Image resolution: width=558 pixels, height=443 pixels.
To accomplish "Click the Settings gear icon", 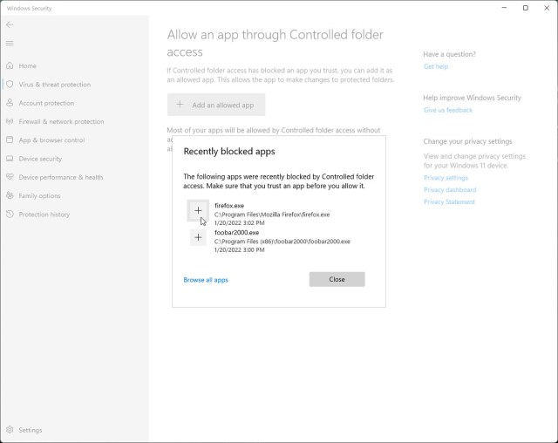I will [x=10, y=429].
